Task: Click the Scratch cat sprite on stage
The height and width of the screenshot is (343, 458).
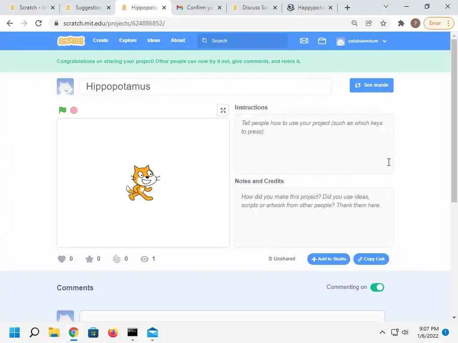Action: (143, 183)
